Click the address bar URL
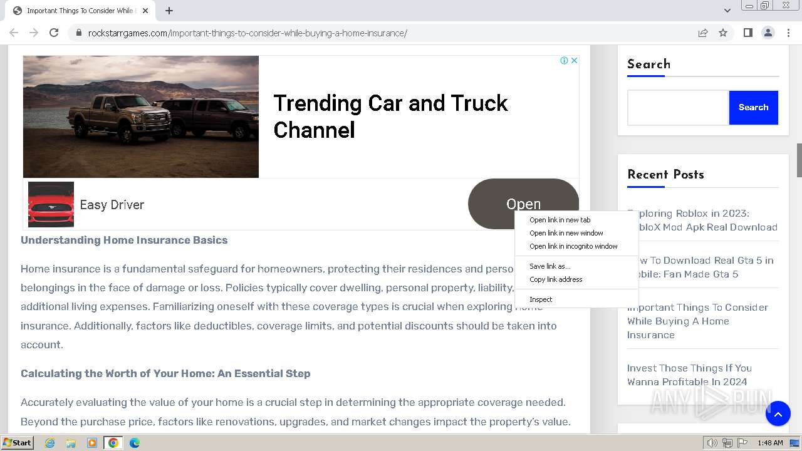Screen dimensions: 802x451 pos(247,33)
